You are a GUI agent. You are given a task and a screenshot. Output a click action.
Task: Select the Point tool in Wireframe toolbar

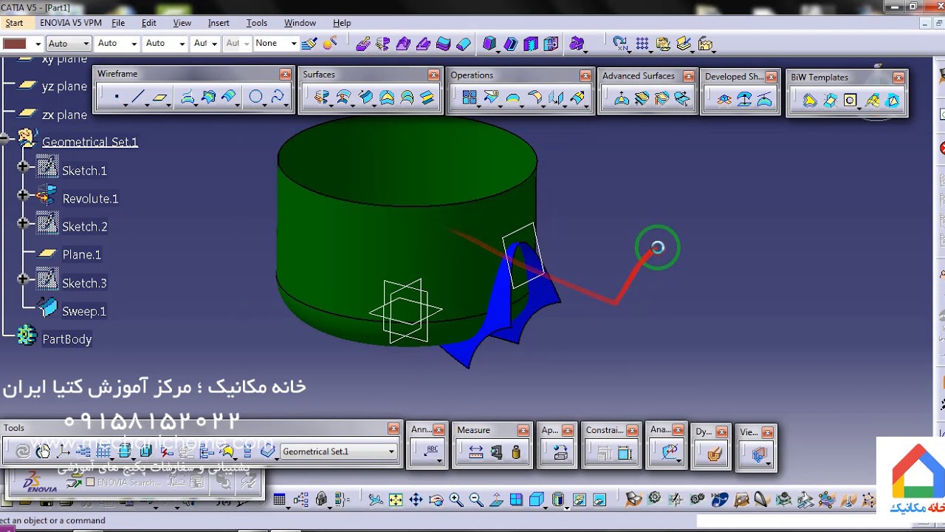point(117,98)
